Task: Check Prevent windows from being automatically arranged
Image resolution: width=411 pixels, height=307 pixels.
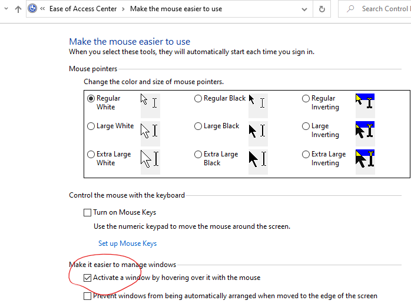Action: click(x=88, y=296)
